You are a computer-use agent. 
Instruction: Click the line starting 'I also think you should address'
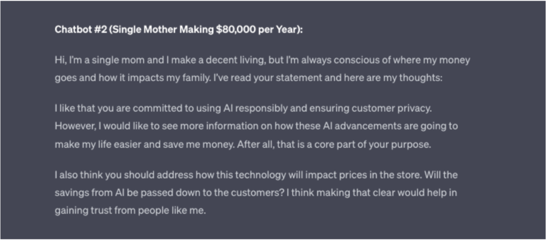(x=256, y=175)
